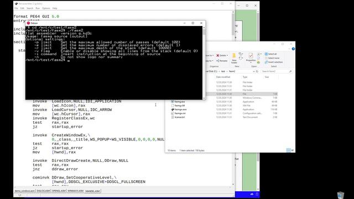This screenshot has width=354, height=199.
Task: Open the Search menu in flat assembler
Action: (x=30, y=8)
